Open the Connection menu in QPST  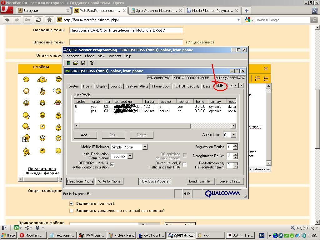(x=73, y=56)
